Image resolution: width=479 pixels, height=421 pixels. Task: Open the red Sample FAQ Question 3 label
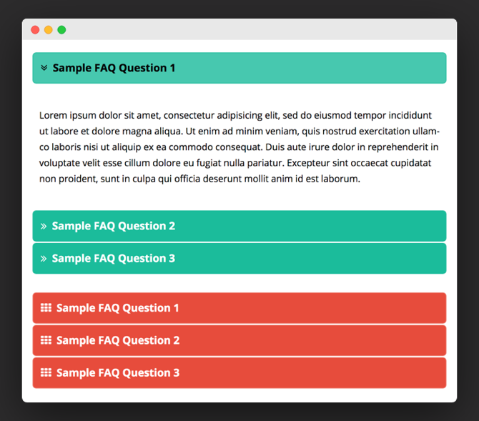(118, 372)
